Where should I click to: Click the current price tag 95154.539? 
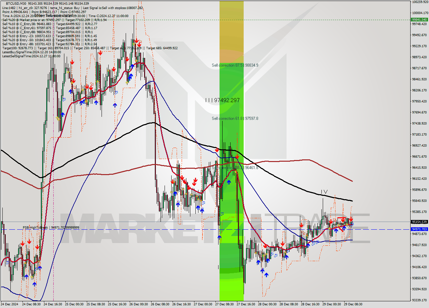(x=419, y=222)
